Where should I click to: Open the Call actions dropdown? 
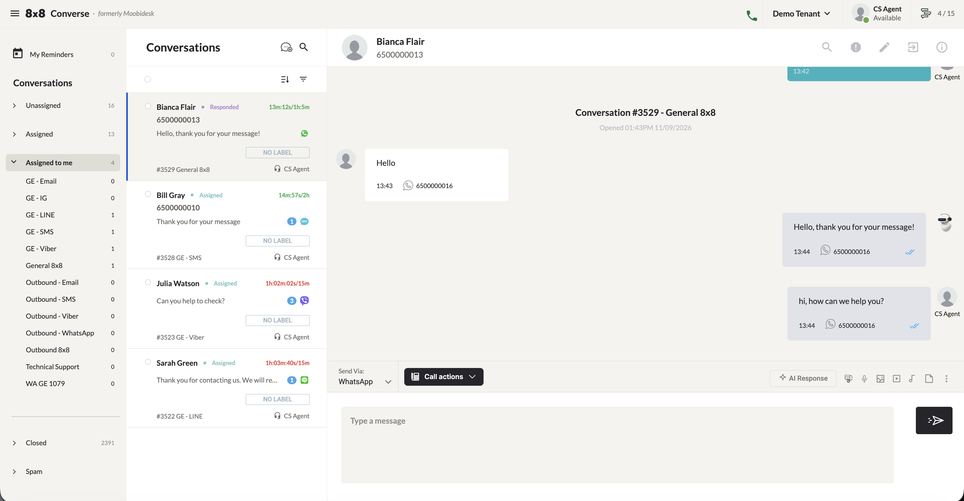[x=443, y=377]
